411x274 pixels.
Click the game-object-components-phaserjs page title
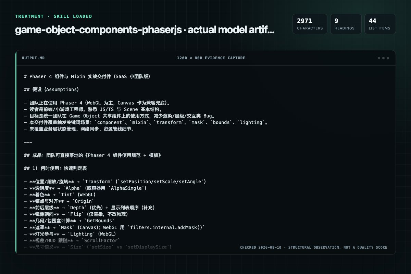[x=145, y=30]
